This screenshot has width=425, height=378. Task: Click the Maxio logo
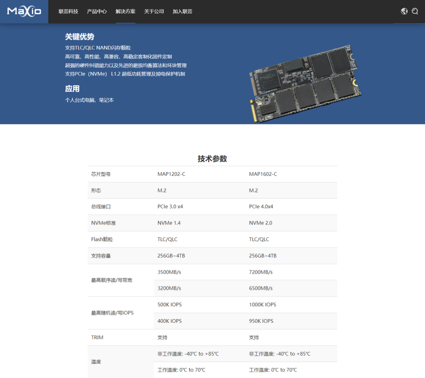coord(23,11)
